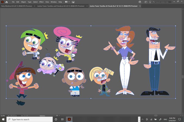
Task: Open the artboard number dropdown
Action: click(22, 116)
